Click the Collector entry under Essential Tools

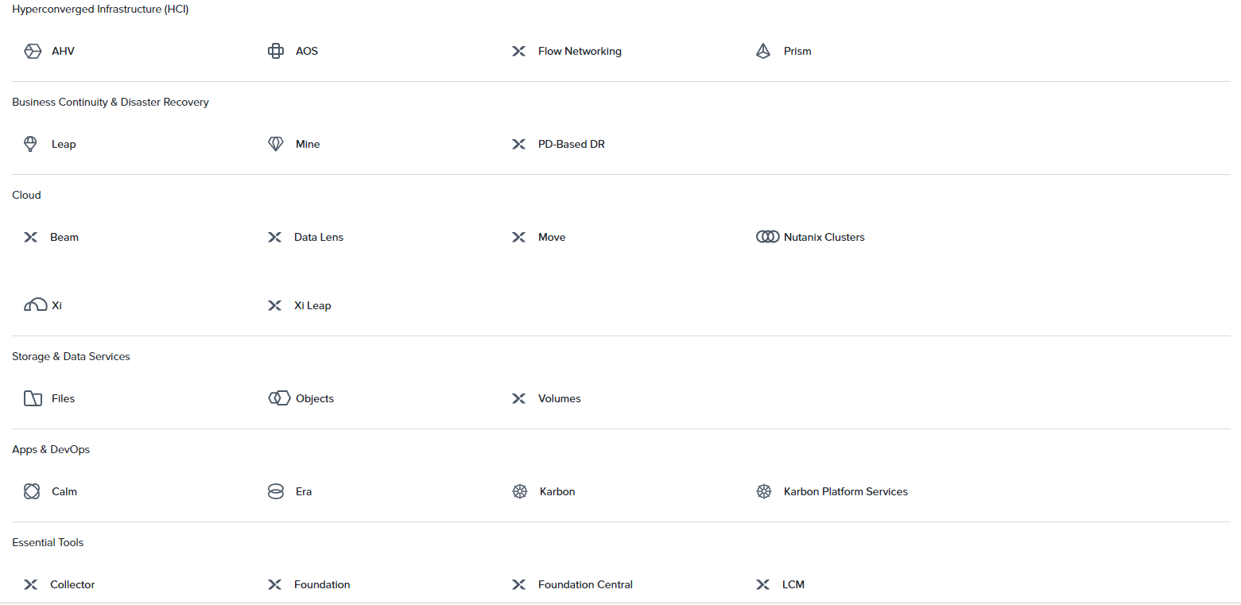pos(72,584)
